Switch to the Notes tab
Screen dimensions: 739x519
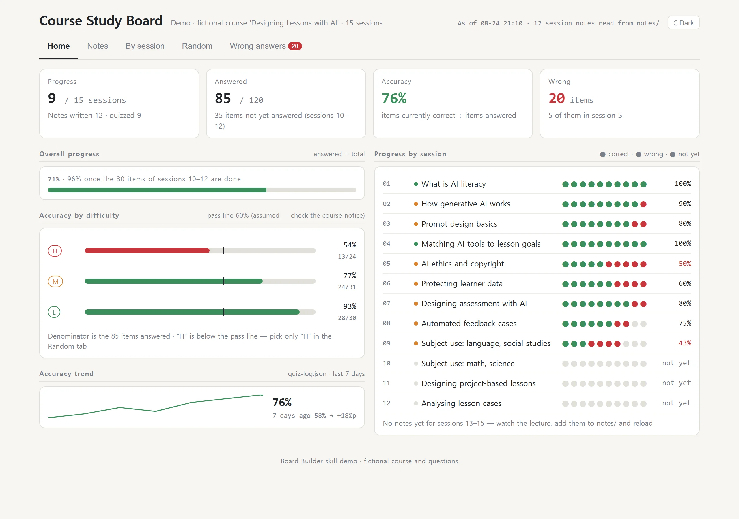[x=98, y=46]
